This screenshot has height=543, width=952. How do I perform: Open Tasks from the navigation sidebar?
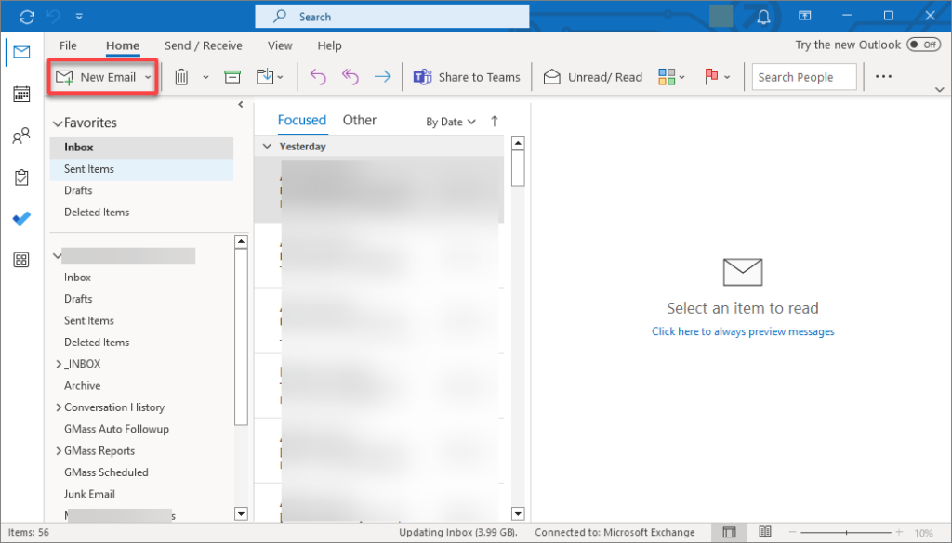click(x=20, y=176)
